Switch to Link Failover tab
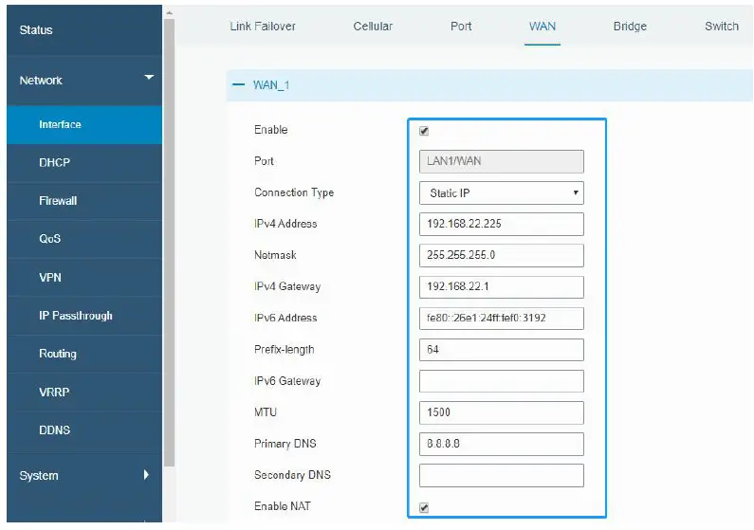Screen dimensions: 754x530 (x=263, y=27)
